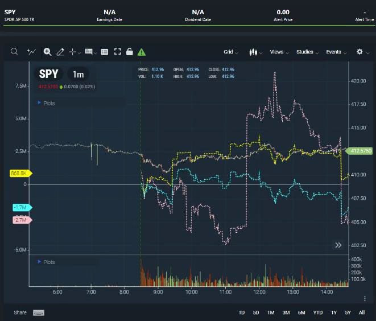Expand the lower volume Plots legend
Image resolution: width=376 pixels, height=321 pixels.
46,262
